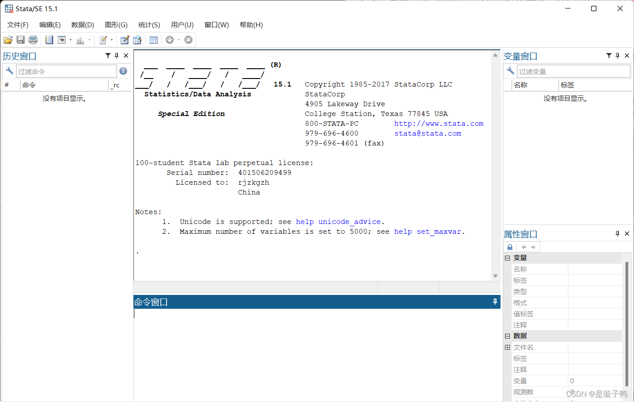Open the 窗口(W) menu
The width and height of the screenshot is (634, 402).
click(x=217, y=25)
